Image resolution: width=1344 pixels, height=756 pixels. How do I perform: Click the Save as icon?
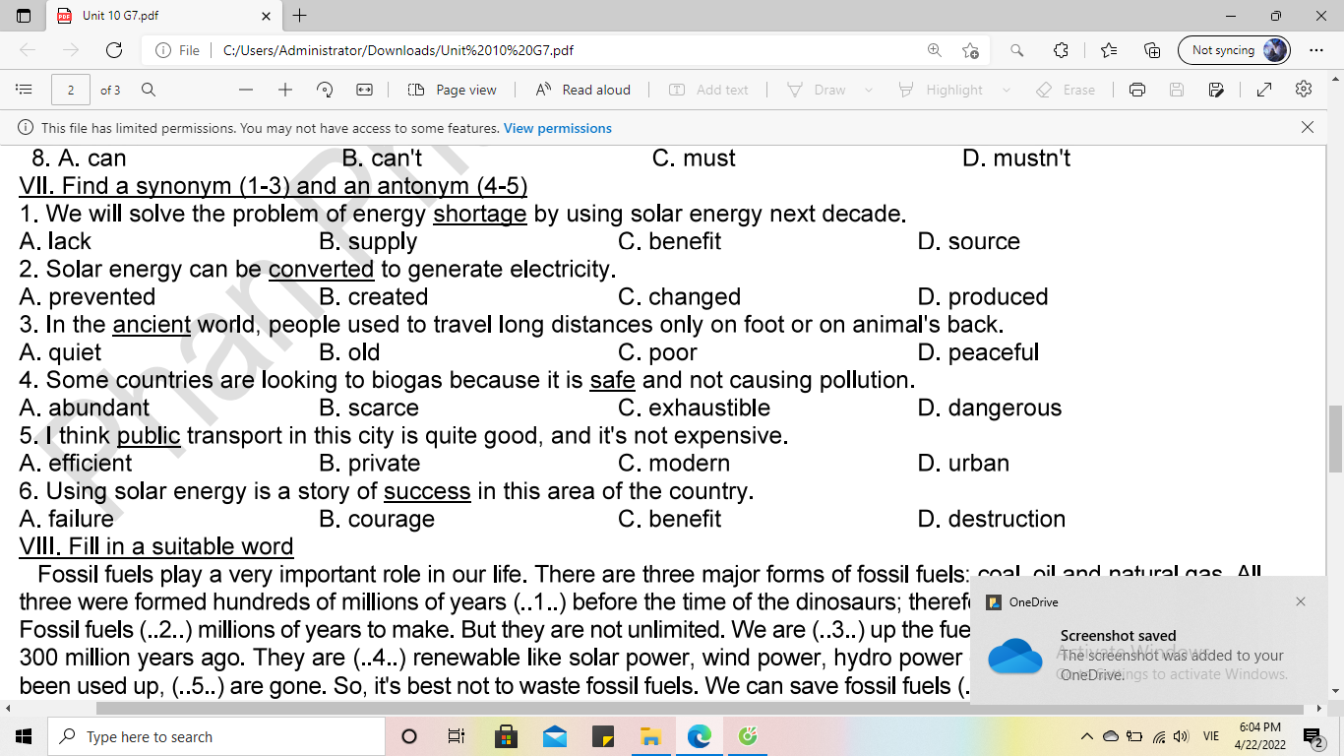pyautogui.click(x=1216, y=90)
